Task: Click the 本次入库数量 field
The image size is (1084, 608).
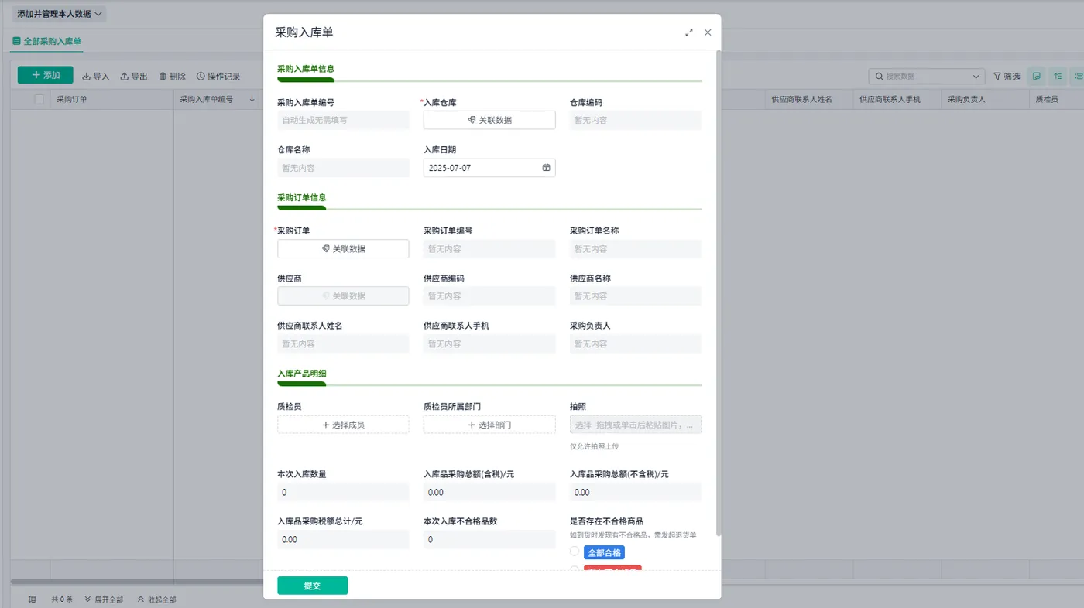Action: pos(343,492)
